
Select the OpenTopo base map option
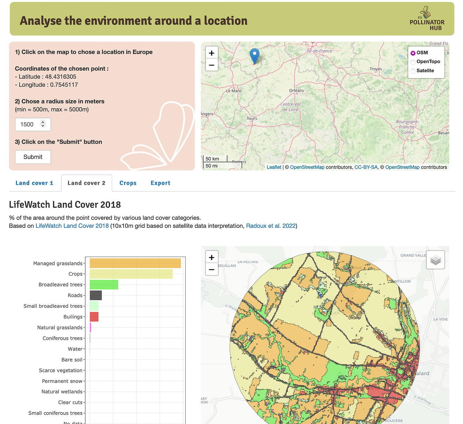point(413,62)
